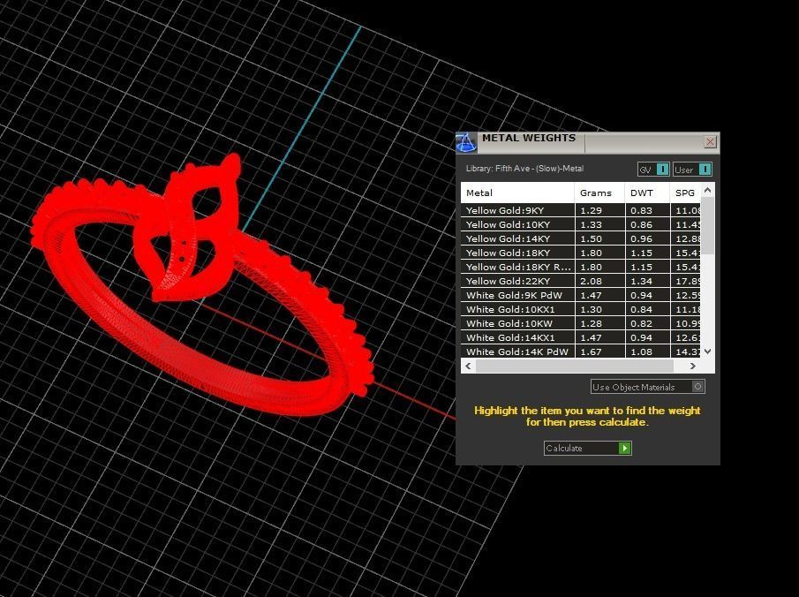
Task: Click the green arrow on Calculate
Action: (624, 448)
